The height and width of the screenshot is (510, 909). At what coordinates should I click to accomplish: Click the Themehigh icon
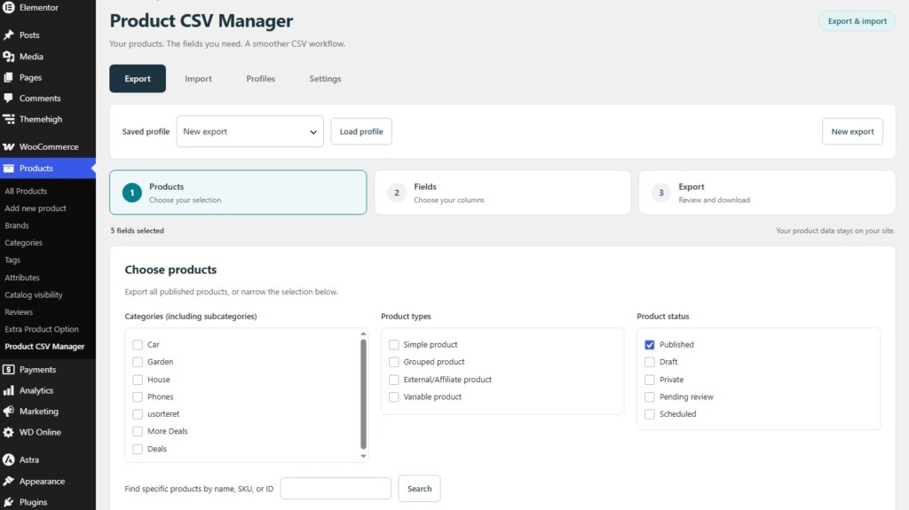pyautogui.click(x=8, y=120)
